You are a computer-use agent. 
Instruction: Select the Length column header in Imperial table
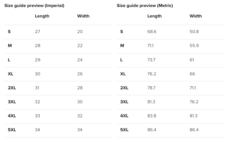click(x=42, y=16)
